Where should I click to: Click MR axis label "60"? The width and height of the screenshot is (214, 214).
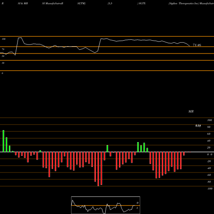pyautogui.click(x=209, y=134)
